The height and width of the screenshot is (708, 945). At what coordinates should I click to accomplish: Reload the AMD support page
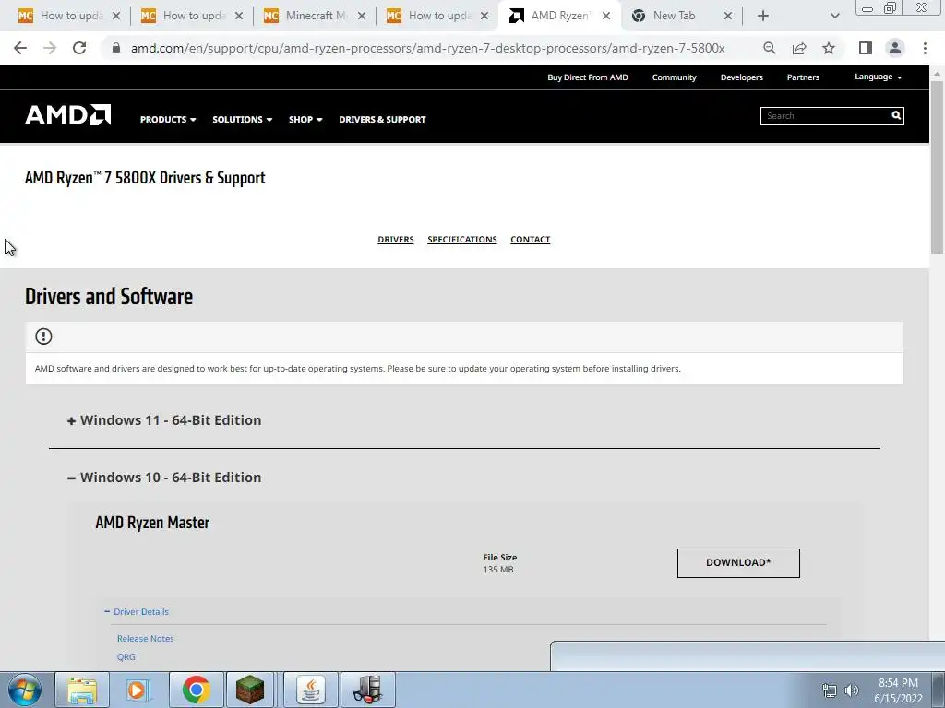[x=79, y=48]
